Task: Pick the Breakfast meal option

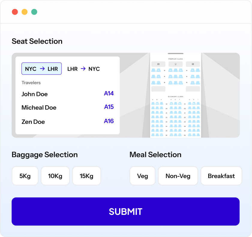Action: 221,176
